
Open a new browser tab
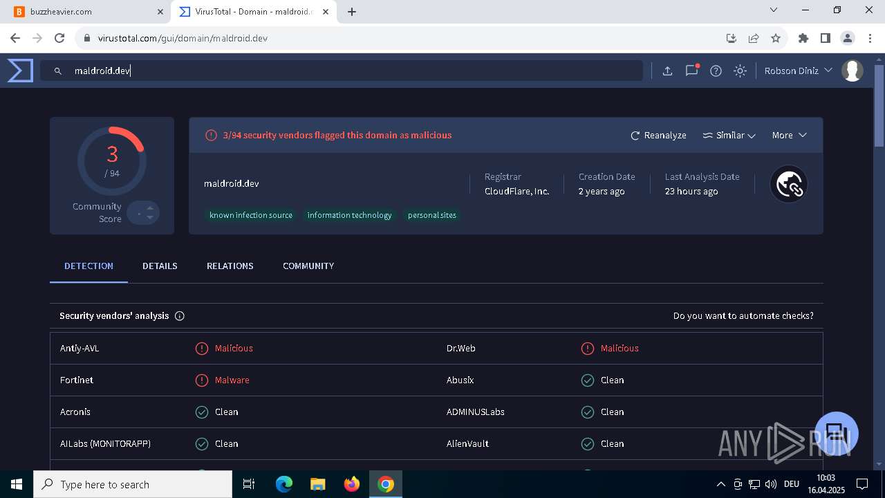point(352,12)
